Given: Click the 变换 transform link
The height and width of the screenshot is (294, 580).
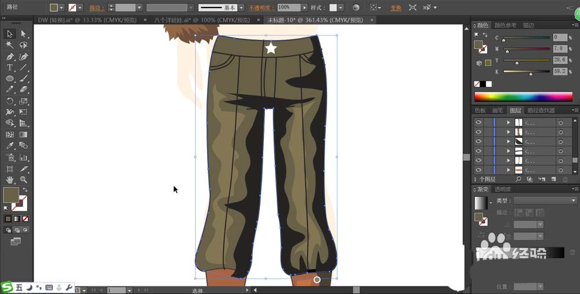Looking at the screenshot, I should tap(396, 8).
